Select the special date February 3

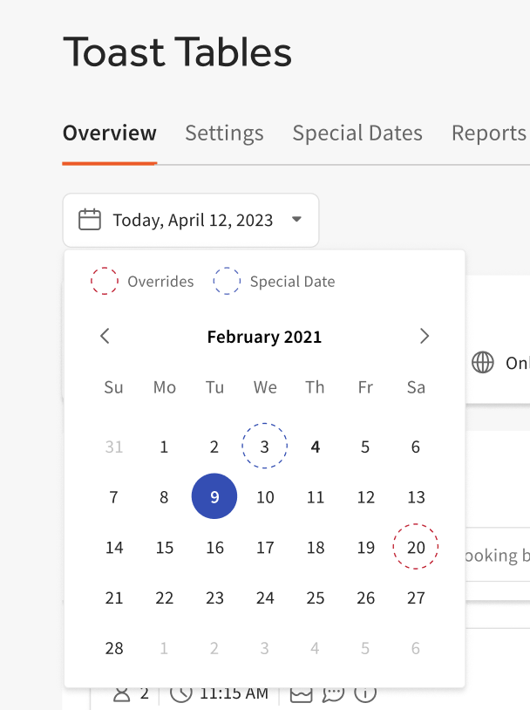click(264, 446)
